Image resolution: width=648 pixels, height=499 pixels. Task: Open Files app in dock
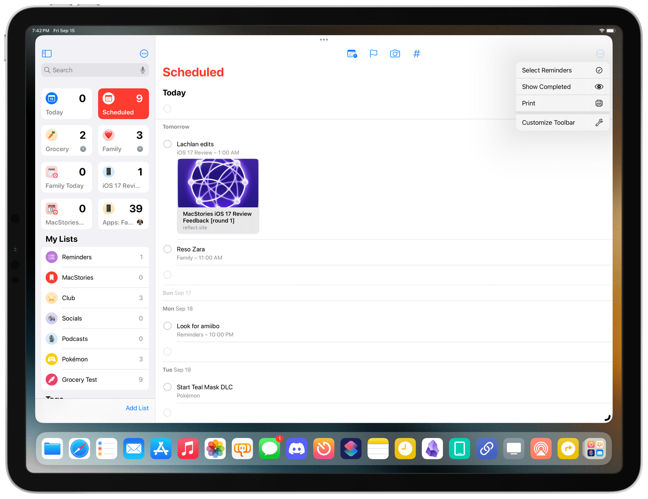point(52,448)
